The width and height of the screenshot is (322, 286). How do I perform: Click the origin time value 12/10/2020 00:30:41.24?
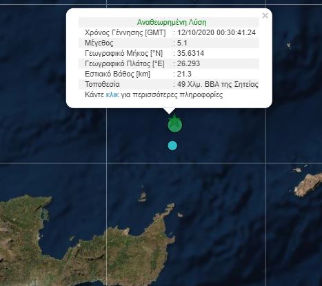pyautogui.click(x=217, y=32)
